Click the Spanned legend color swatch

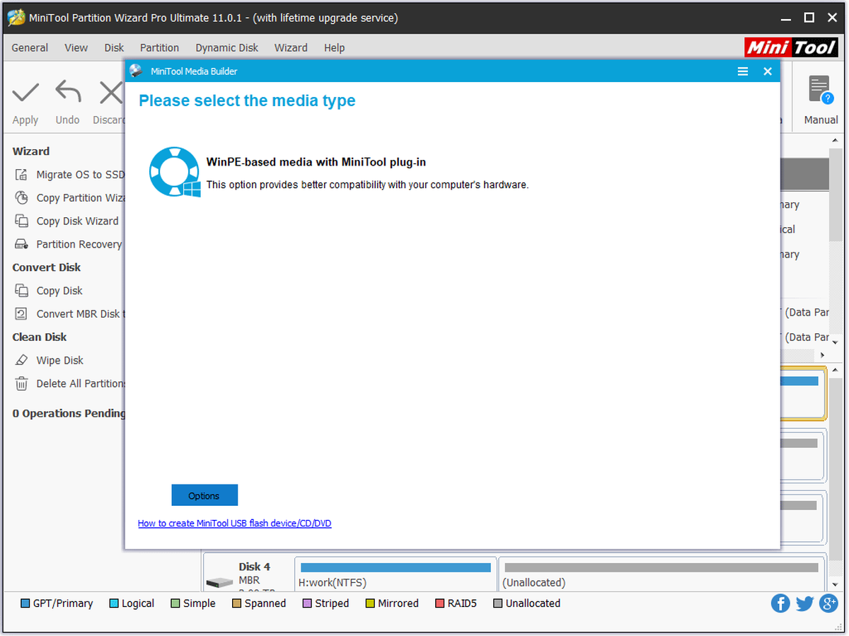pyautogui.click(x=237, y=603)
